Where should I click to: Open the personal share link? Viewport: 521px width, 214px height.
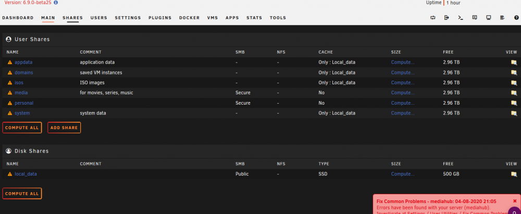pos(24,103)
